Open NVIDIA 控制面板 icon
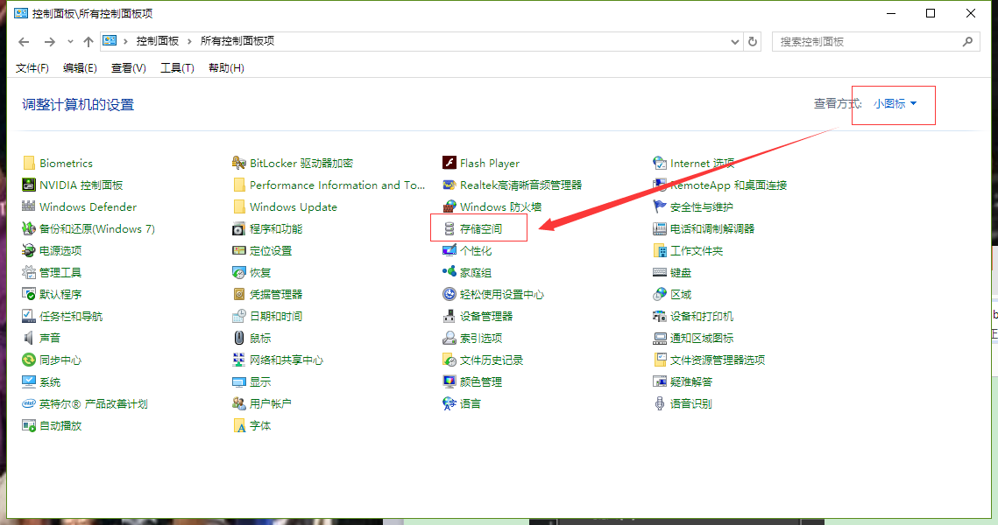 (29, 185)
